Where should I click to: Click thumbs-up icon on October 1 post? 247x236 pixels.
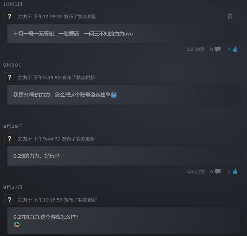(235, 49)
